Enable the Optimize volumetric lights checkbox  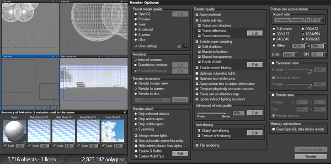197,73
